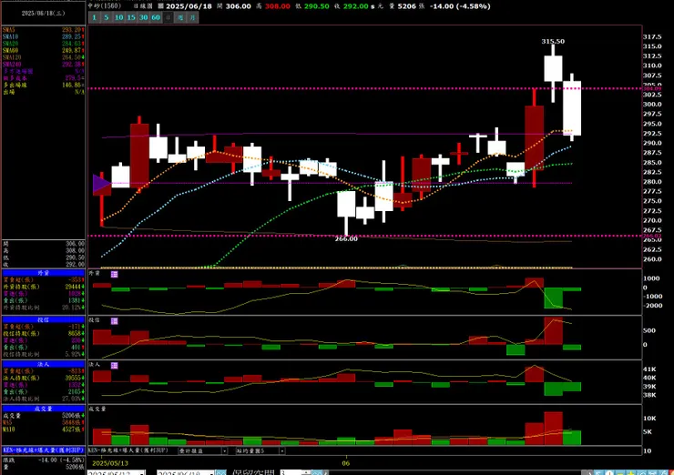This screenshot has height=475, width=674.
Task: Click the SMA240 indicator row
Action: pyautogui.click(x=44, y=65)
